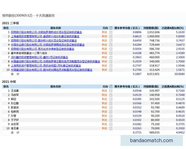The height and width of the screenshot is (149, 186).
Task: Open the 深圳鑫然投资管理有限公司-鑫然1号 fund link
Action: pos(39,57)
